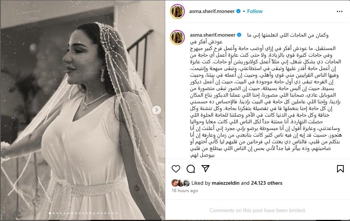Open username link beside the caption text

[x=213, y=35]
